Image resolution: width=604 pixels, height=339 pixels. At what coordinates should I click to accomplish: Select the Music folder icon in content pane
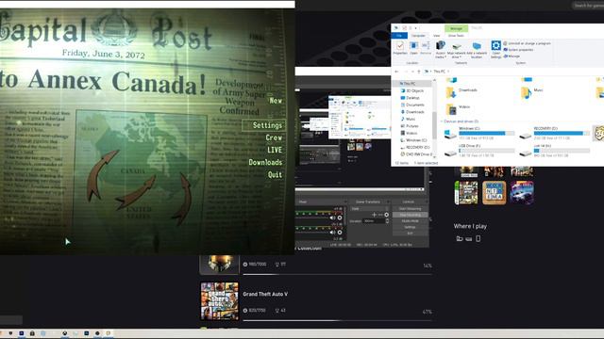click(526, 92)
